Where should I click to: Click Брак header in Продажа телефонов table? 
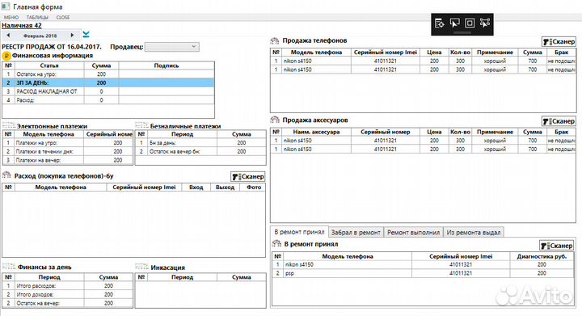(561, 53)
